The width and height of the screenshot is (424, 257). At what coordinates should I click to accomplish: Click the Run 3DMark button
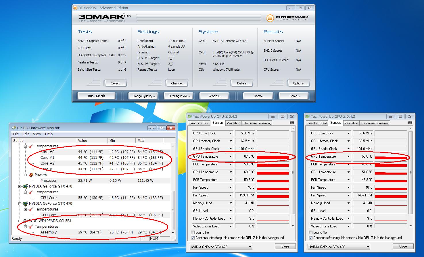pos(96,96)
